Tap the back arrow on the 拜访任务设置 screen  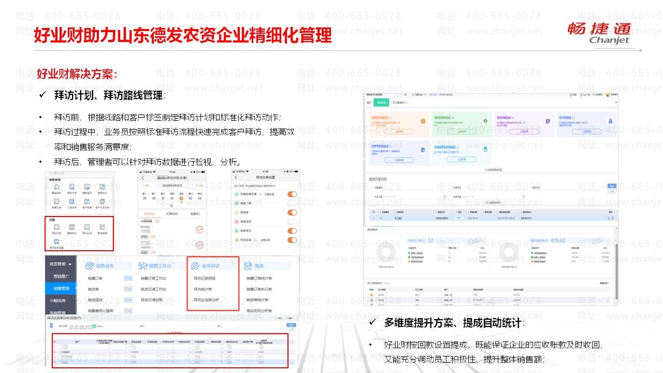coord(237,178)
